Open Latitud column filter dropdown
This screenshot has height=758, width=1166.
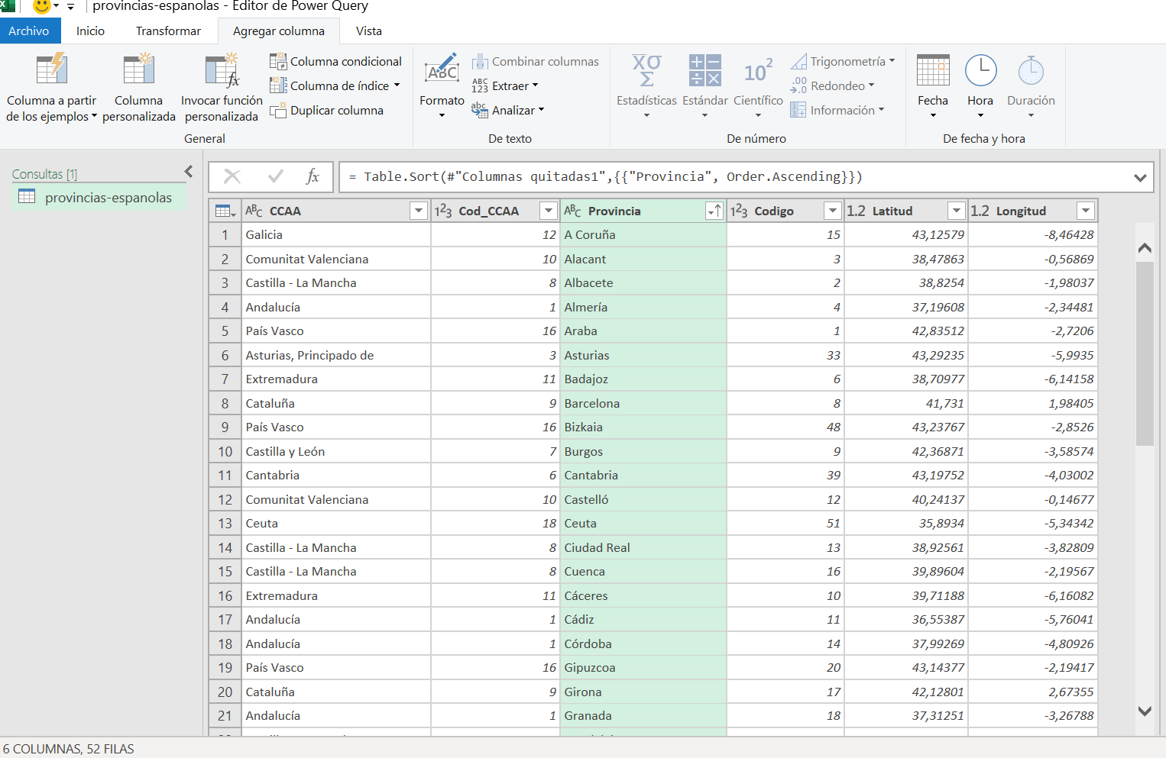tap(956, 211)
